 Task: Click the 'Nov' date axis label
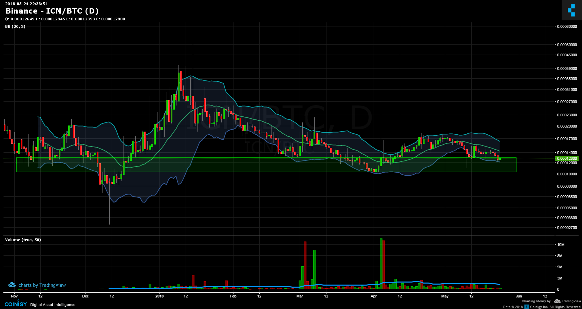click(14, 296)
